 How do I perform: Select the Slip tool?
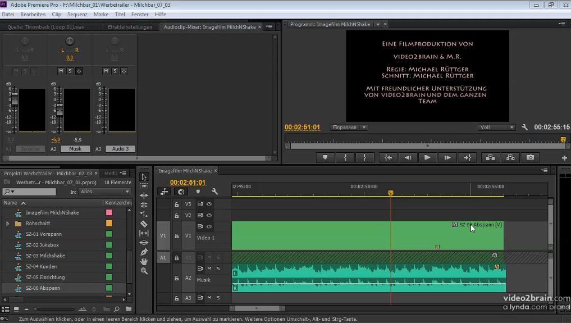pyautogui.click(x=144, y=233)
